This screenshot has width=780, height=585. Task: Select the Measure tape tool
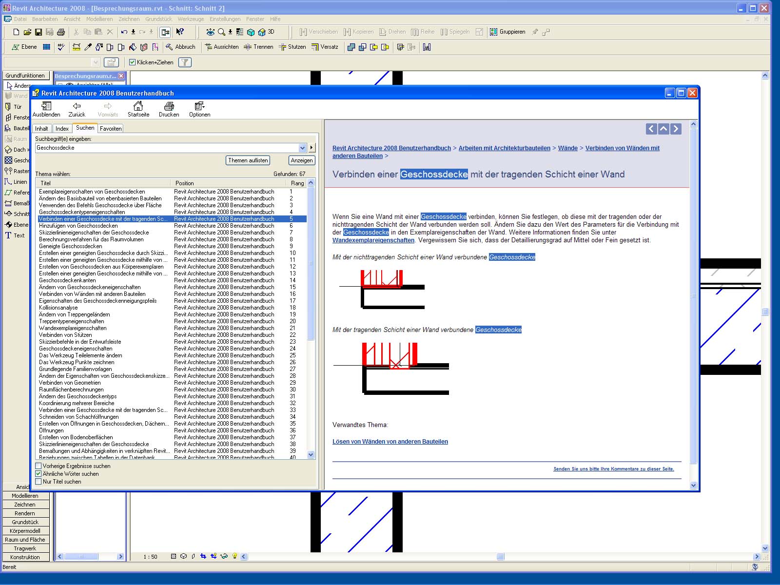pyautogui.click(x=77, y=47)
